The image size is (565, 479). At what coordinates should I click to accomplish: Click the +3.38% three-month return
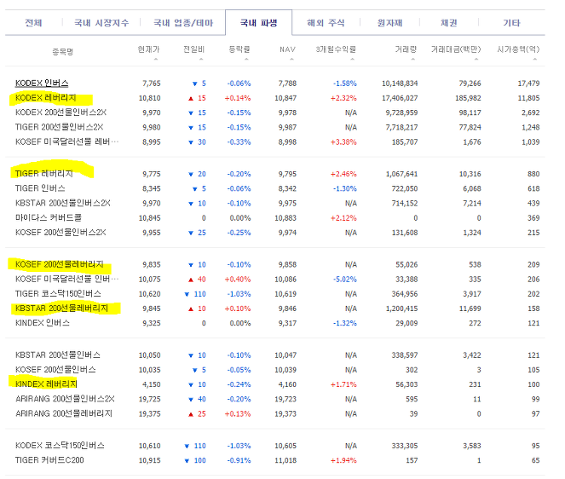coord(343,142)
